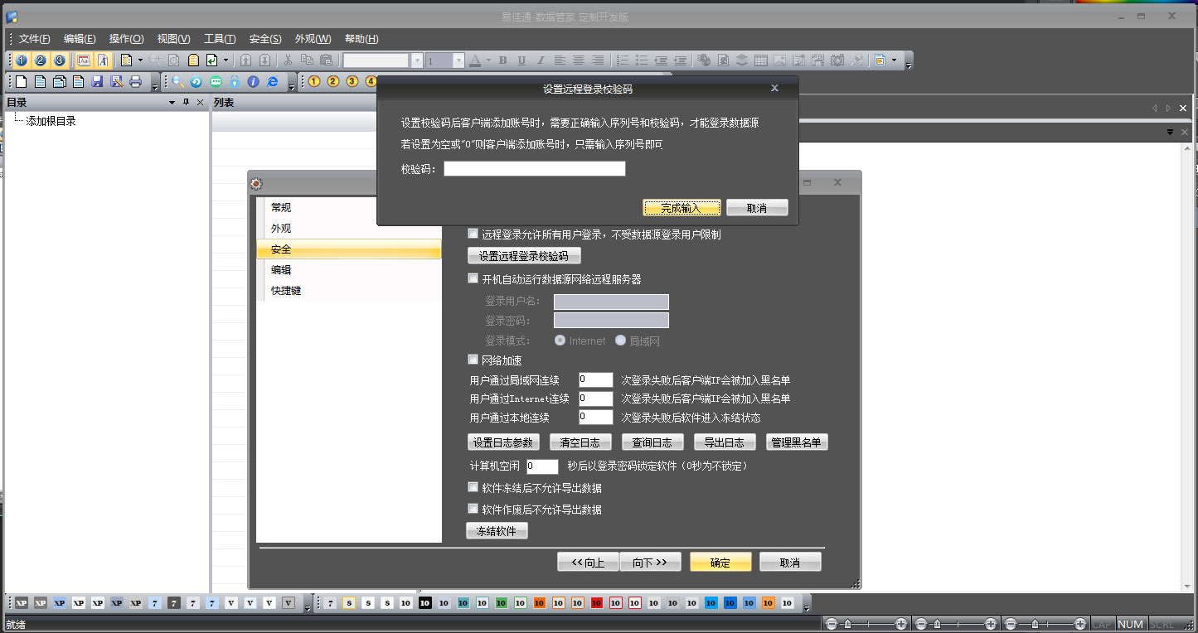The height and width of the screenshot is (633, 1198).
Task: Click the scissors cut icon
Action: [288, 60]
